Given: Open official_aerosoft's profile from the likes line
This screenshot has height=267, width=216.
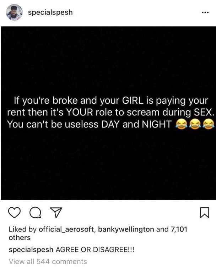Looking at the screenshot, I should pos(66,229).
